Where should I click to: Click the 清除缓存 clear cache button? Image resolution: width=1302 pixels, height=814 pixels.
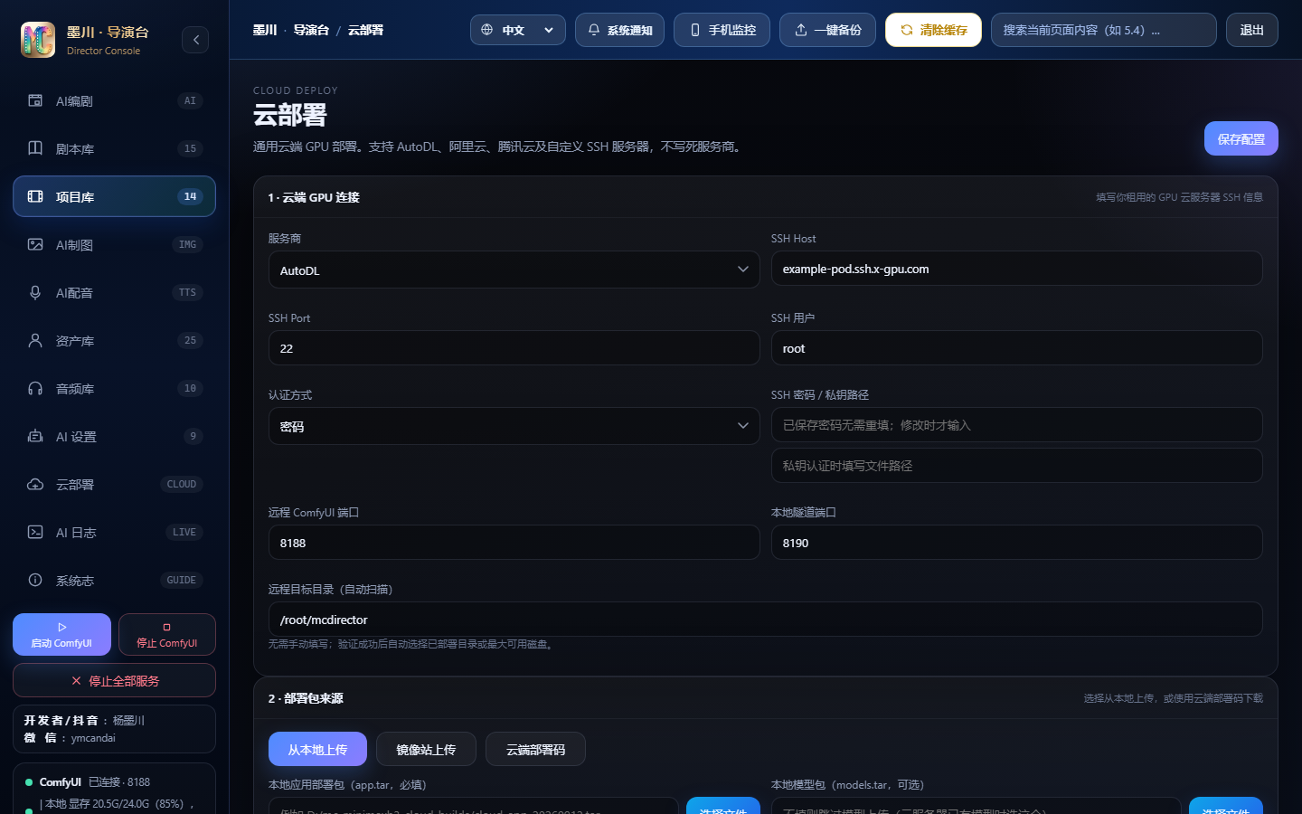(x=933, y=30)
